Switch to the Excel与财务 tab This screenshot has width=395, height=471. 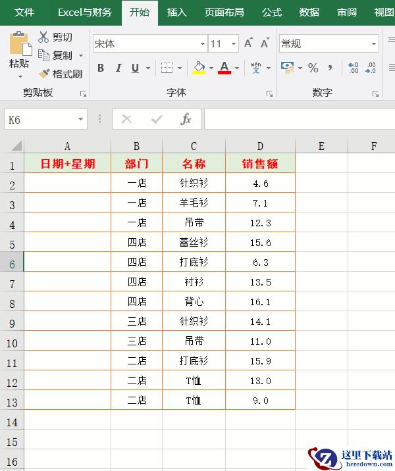[85, 12]
